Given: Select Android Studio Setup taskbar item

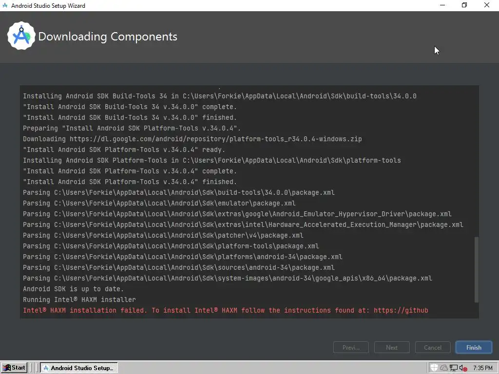Looking at the screenshot, I should [x=79, y=368].
